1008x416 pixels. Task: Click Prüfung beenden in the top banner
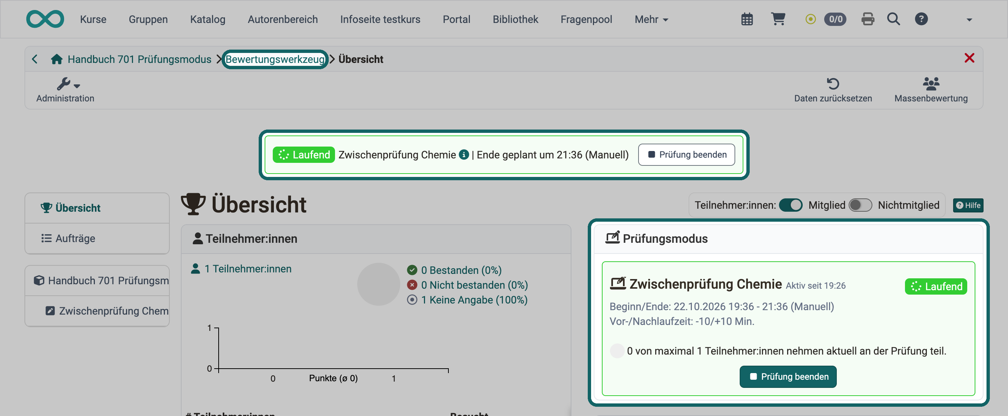point(686,154)
